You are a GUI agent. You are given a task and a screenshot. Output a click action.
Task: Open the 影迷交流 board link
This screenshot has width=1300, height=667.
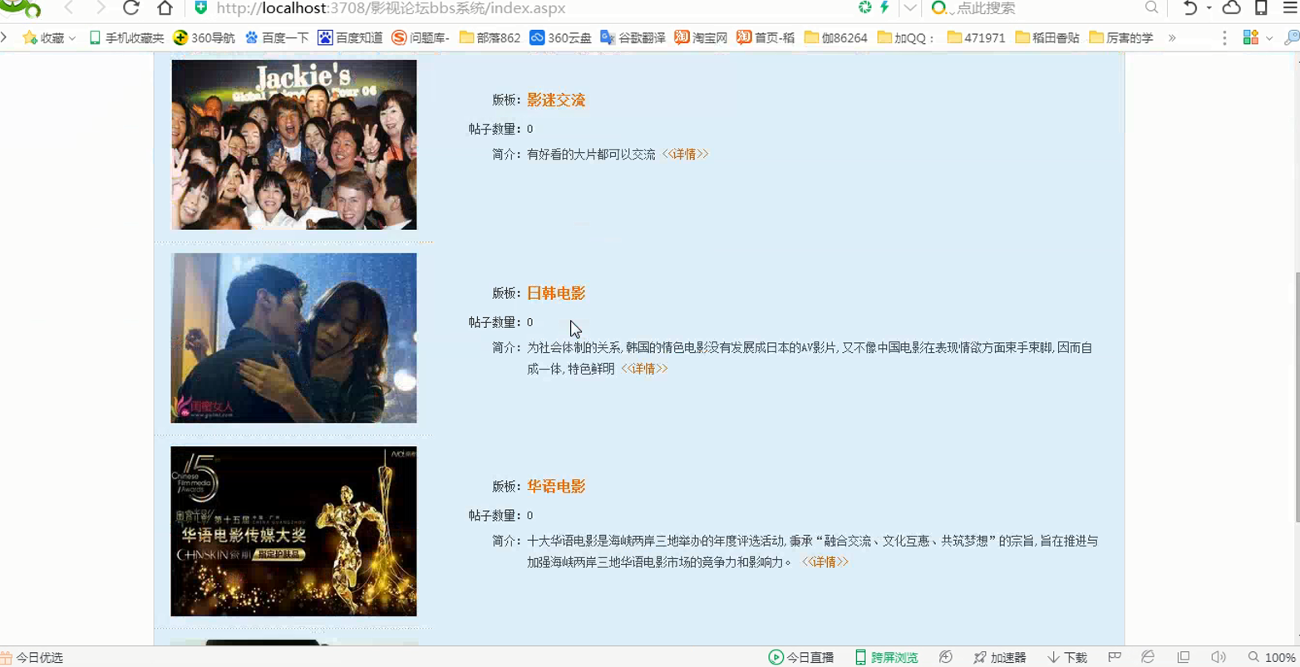tap(556, 100)
